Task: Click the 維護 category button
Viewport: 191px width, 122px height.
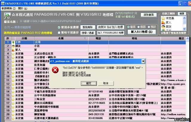Action: point(182,13)
